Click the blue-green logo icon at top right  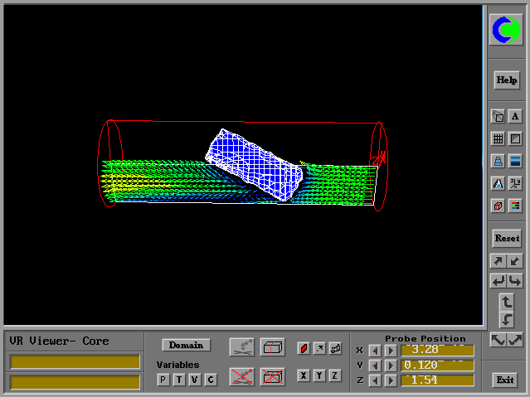pyautogui.click(x=506, y=31)
